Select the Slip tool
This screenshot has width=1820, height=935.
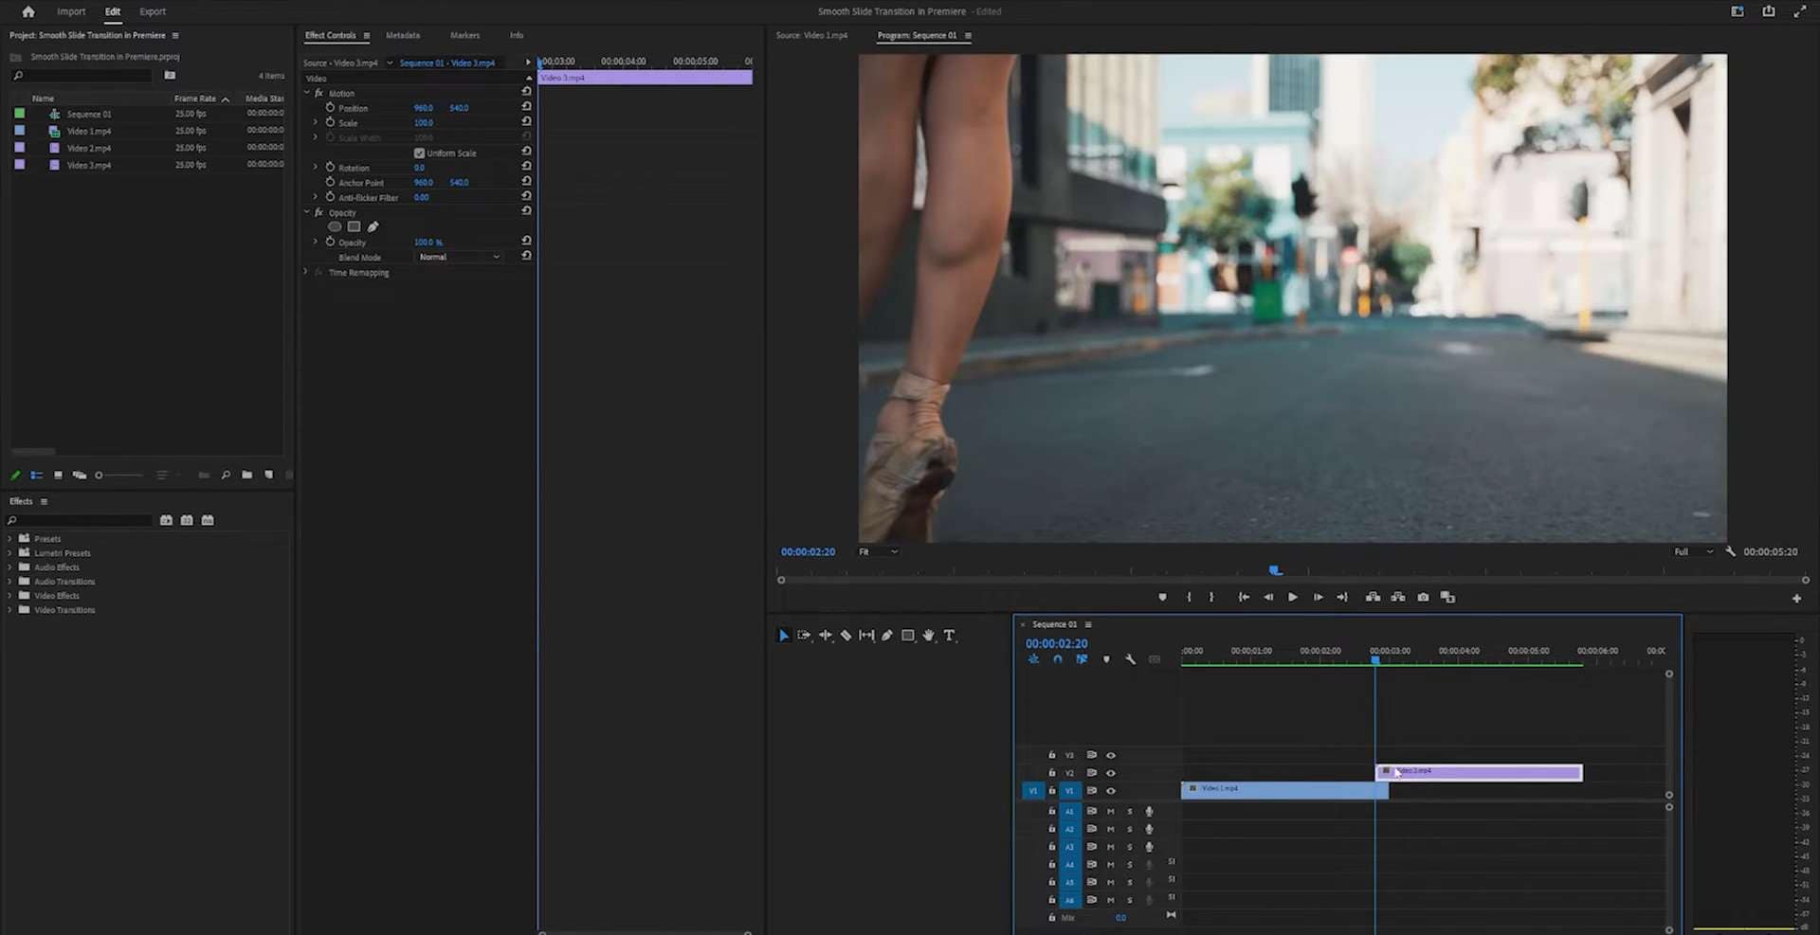click(866, 636)
